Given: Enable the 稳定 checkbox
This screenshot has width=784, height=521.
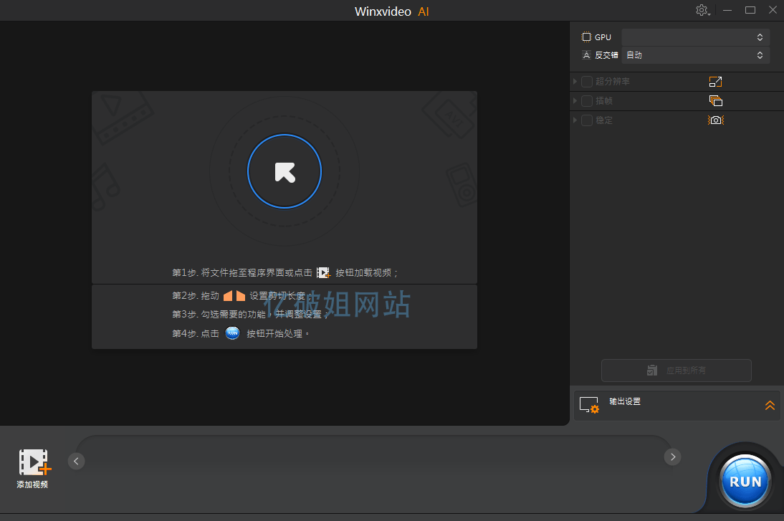Looking at the screenshot, I should click(586, 120).
